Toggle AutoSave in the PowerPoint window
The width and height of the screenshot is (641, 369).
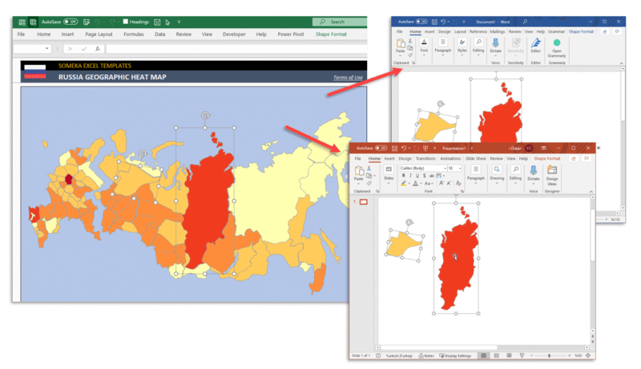[x=381, y=148]
